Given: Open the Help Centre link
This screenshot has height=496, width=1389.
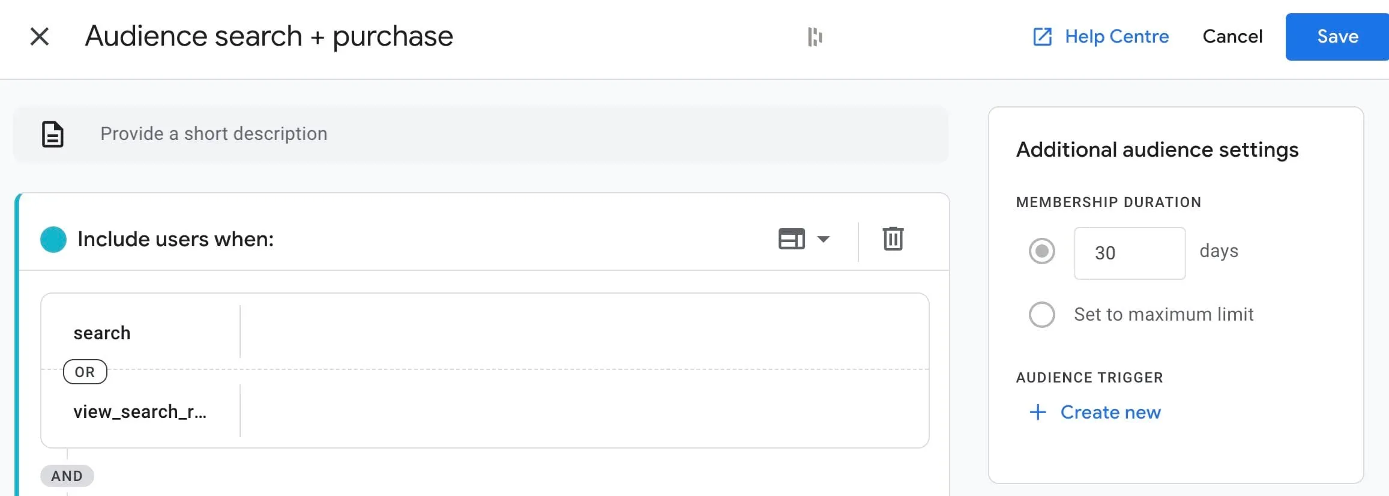Looking at the screenshot, I should (x=1116, y=37).
